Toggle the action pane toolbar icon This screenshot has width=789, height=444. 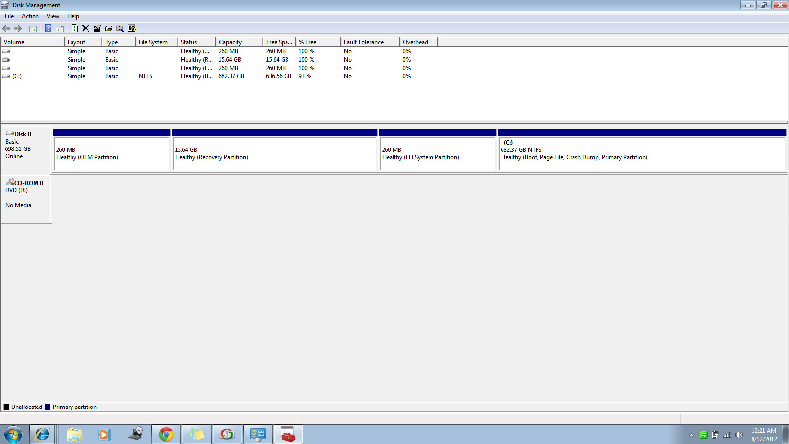[x=60, y=29]
